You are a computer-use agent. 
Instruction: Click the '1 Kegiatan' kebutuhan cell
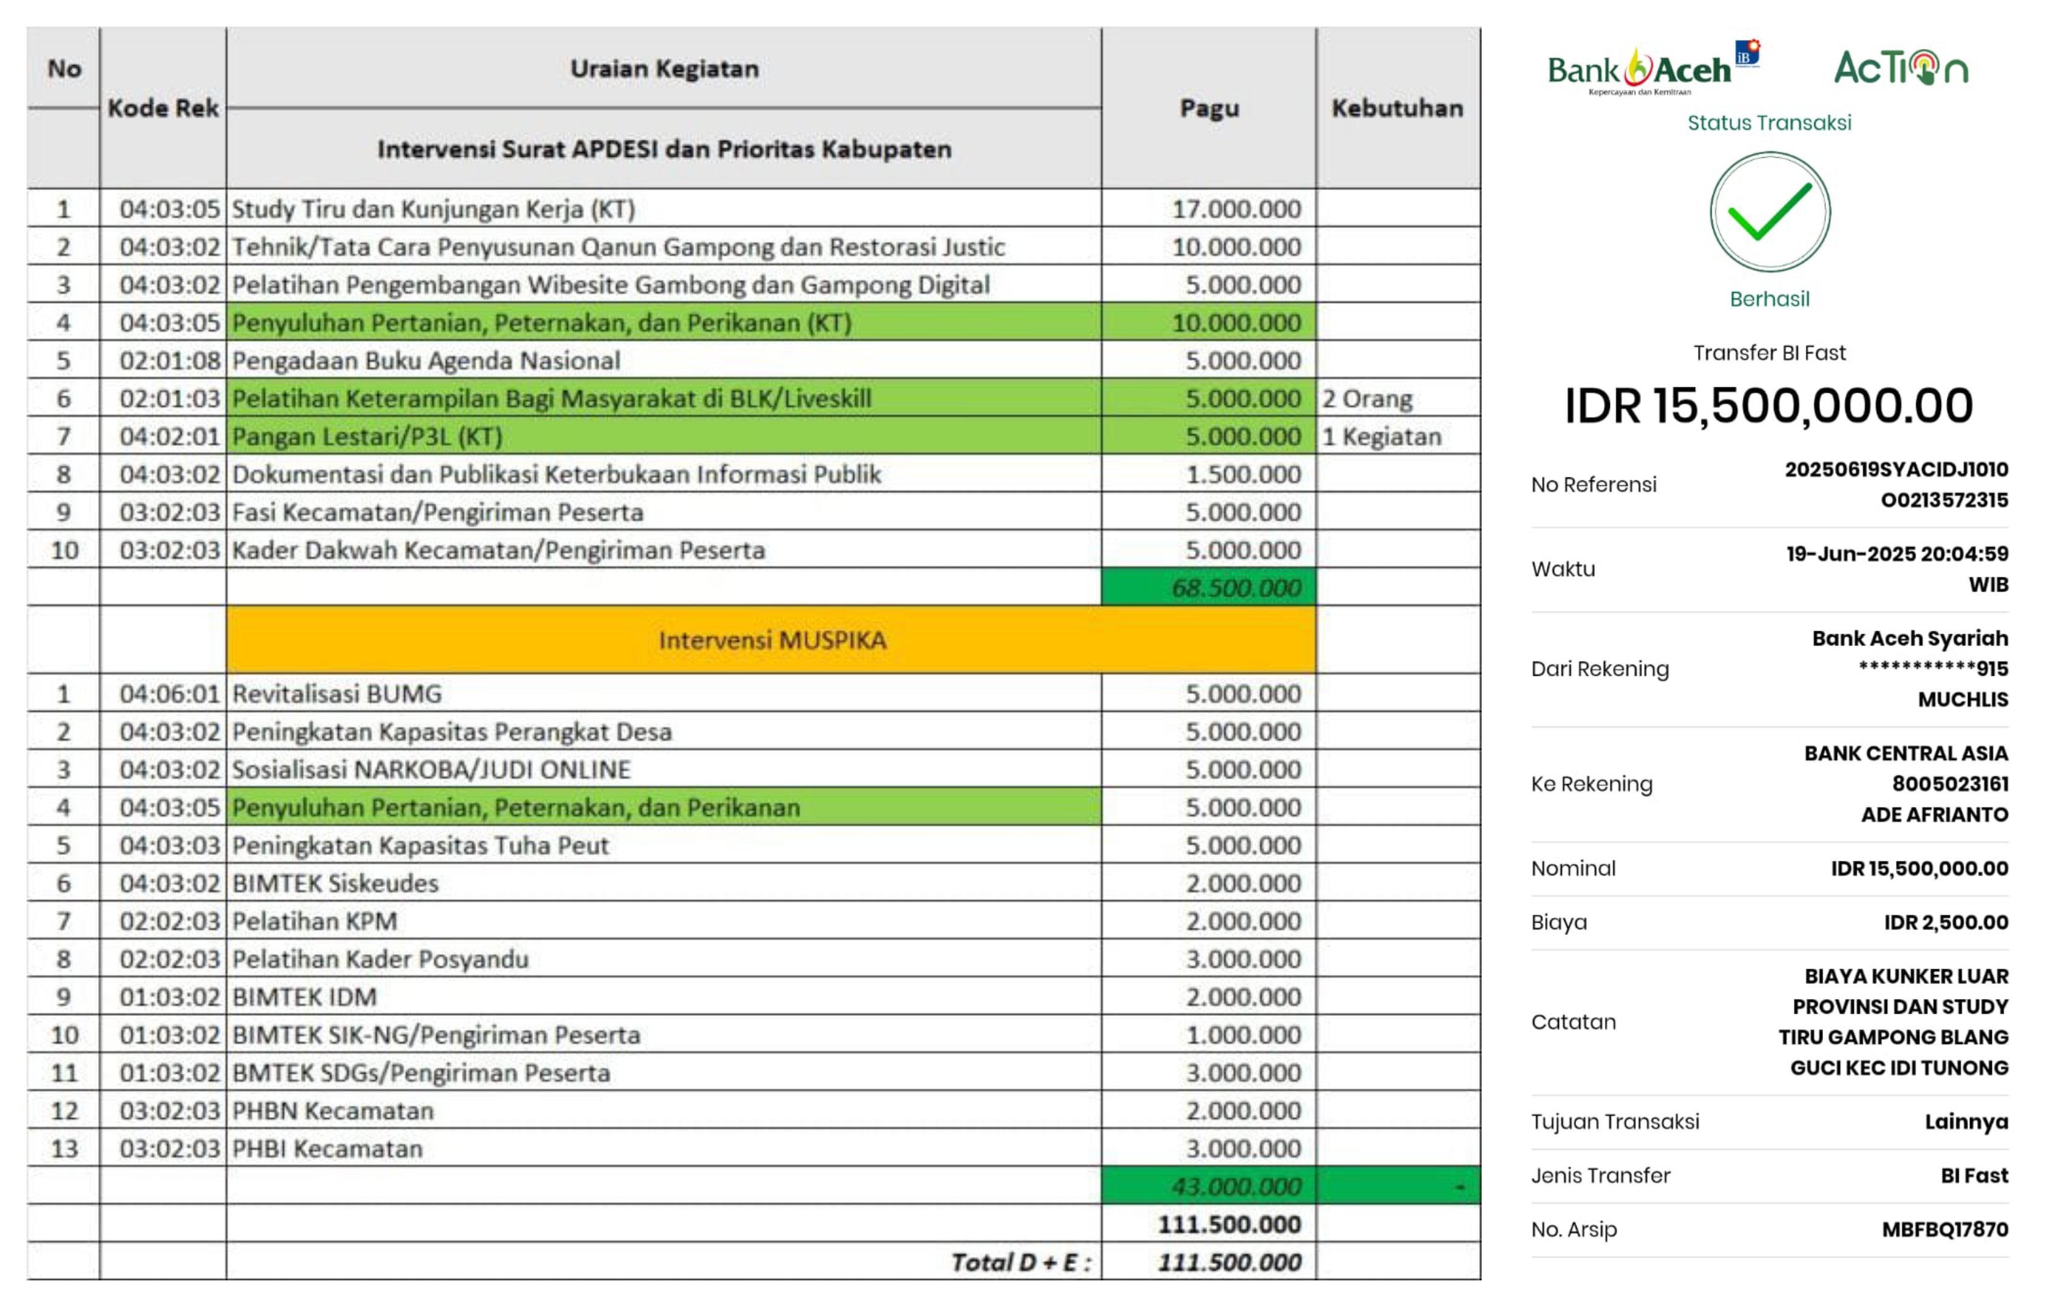[x=1398, y=436]
